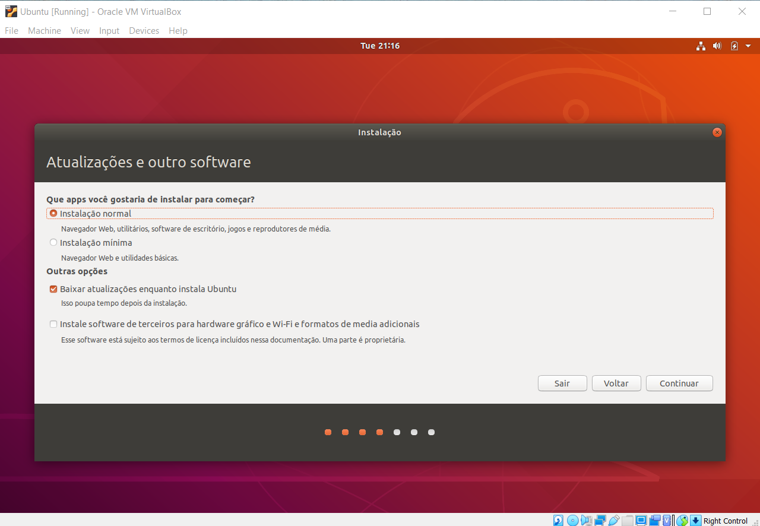Click the network adapters icon in VirtualBox status bar

pyautogui.click(x=600, y=521)
